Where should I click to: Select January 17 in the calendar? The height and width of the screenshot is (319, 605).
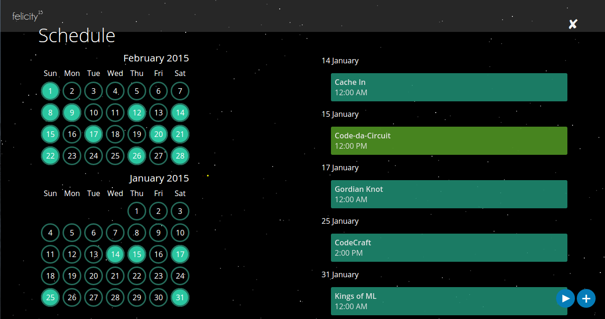[180, 254]
